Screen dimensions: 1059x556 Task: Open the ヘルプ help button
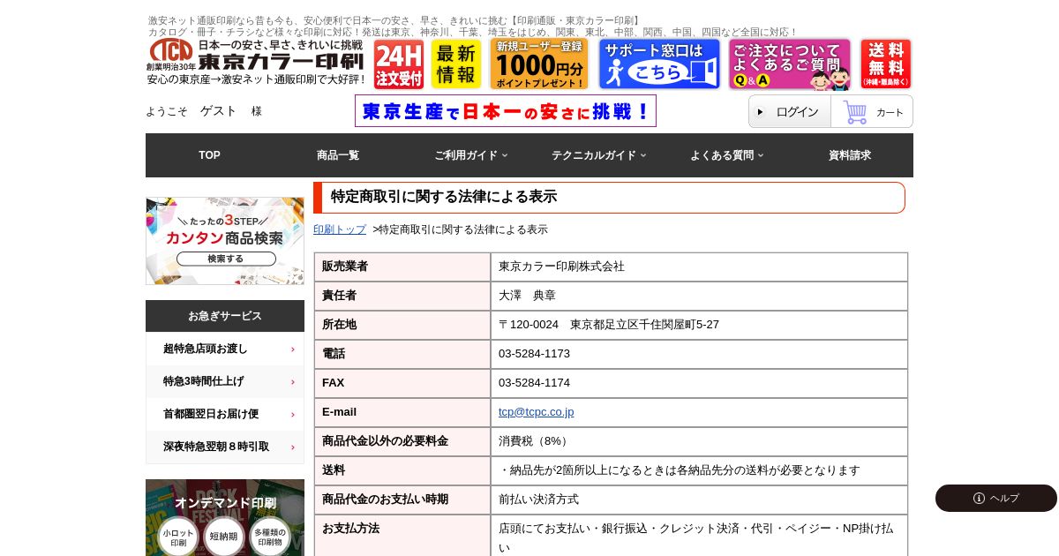(996, 498)
